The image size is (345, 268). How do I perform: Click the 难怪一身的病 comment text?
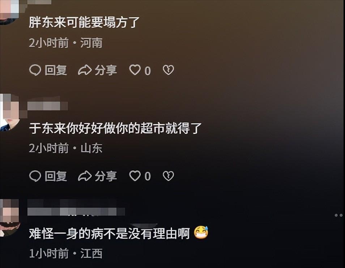109,233
